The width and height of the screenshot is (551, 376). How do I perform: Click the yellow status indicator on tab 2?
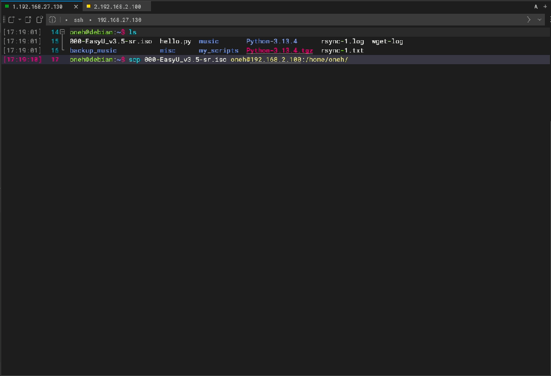click(89, 6)
